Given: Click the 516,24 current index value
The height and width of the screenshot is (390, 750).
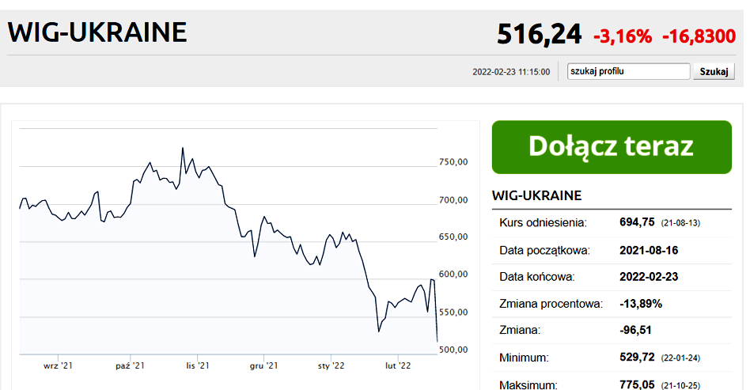Looking at the screenshot, I should [539, 35].
